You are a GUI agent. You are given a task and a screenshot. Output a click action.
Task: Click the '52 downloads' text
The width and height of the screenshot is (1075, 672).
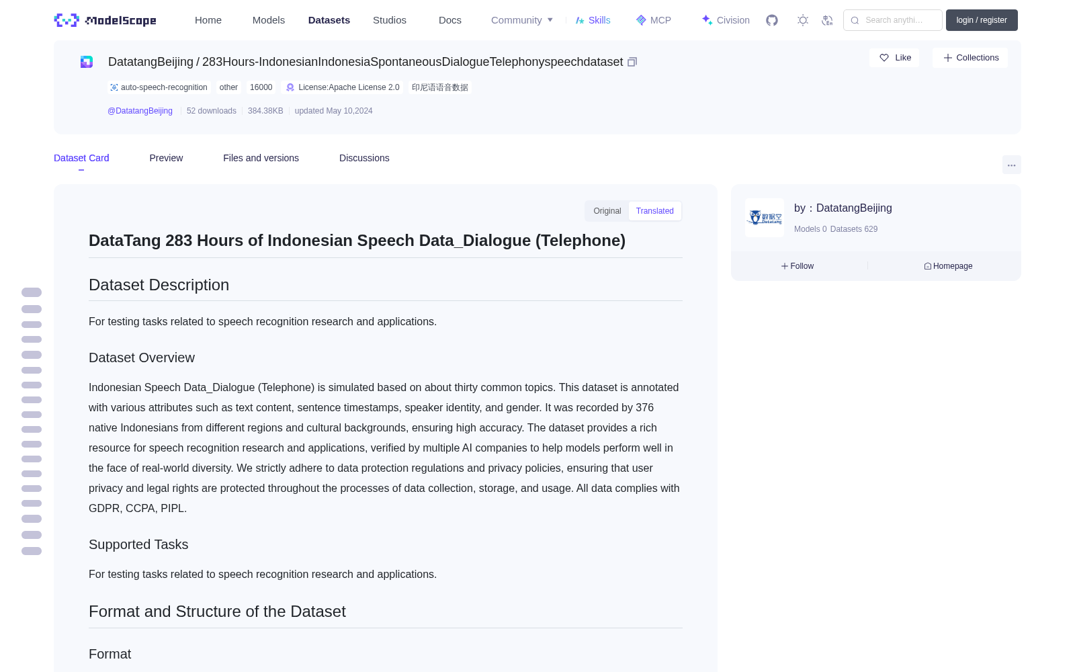(212, 111)
